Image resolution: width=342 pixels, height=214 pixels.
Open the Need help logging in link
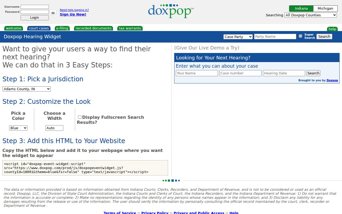tap(74, 10)
